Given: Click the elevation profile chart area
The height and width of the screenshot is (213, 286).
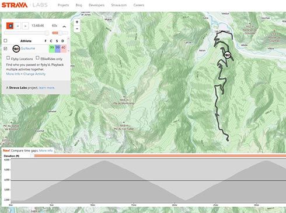Looking at the screenshot, I should coord(148,181).
